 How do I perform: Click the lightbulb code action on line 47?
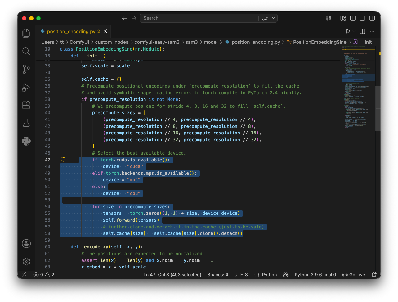pos(63,160)
